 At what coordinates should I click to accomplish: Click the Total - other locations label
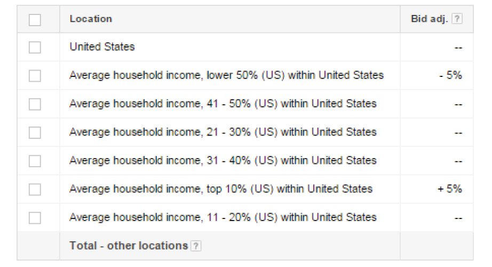pyautogui.click(x=128, y=246)
